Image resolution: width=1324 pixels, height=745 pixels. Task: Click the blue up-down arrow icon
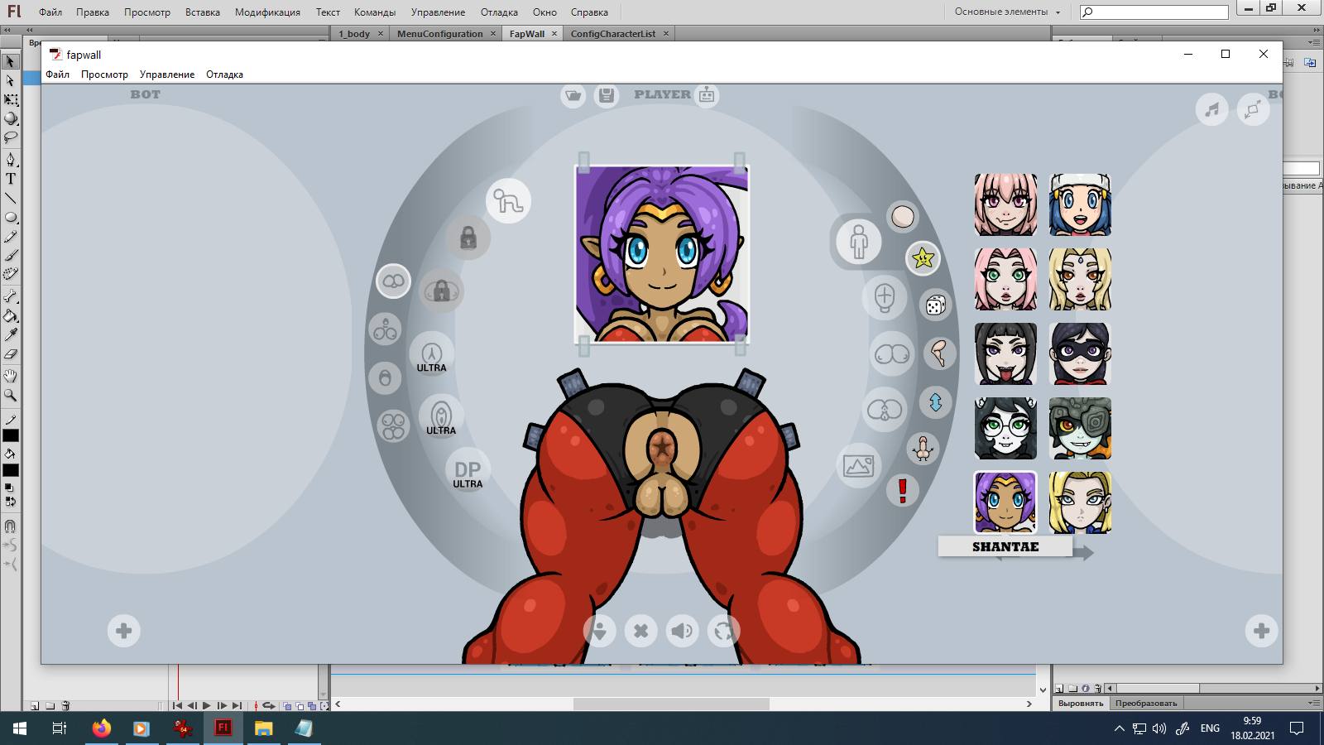936,402
